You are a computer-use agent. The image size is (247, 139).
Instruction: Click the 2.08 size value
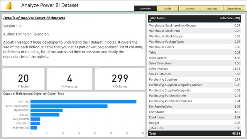237,107
